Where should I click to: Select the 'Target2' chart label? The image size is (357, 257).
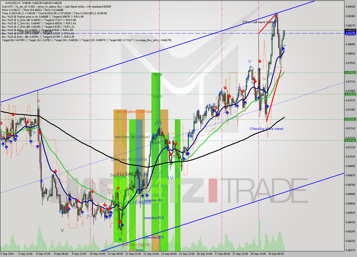tap(156, 96)
